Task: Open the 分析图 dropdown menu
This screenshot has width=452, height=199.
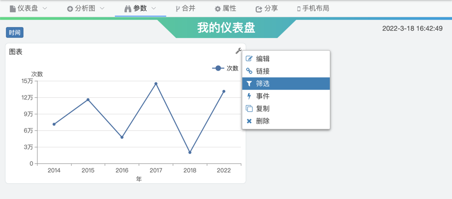Action: click(x=102, y=8)
